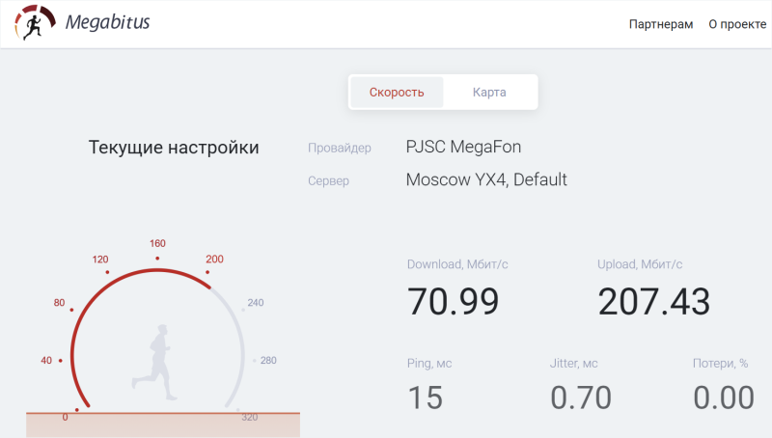Click the 240 mark on the gauge

(x=255, y=303)
